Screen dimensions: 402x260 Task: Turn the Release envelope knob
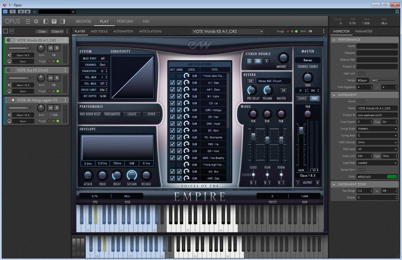tap(146, 175)
